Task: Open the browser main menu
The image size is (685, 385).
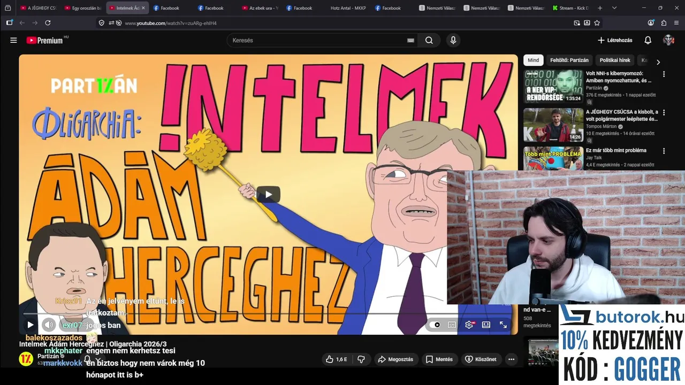Action: pos(676,23)
